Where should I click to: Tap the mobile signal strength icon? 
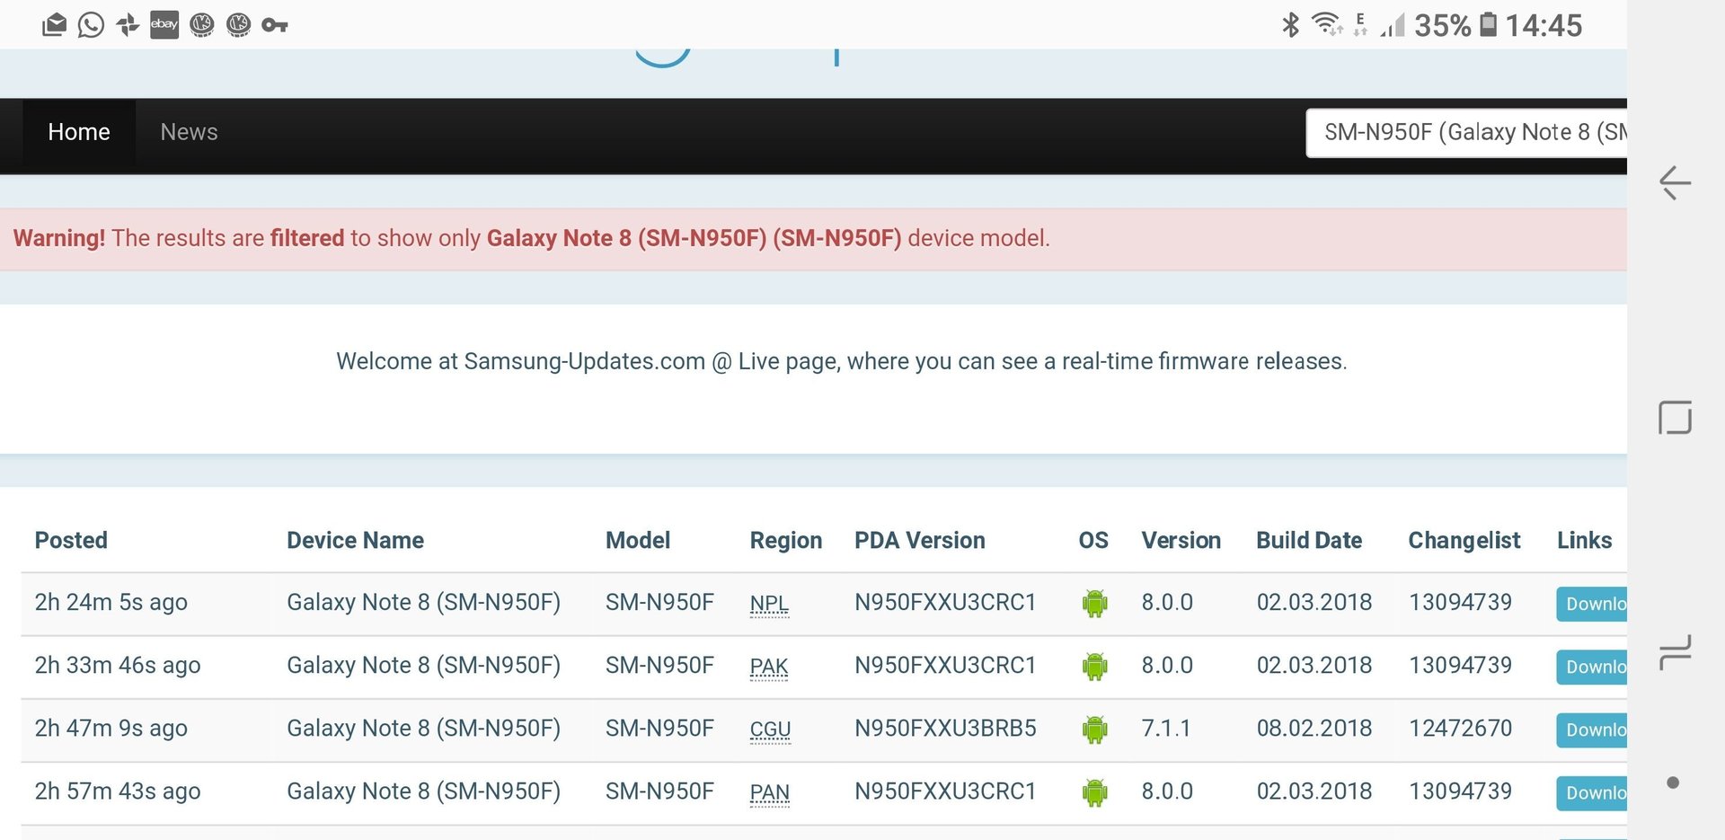[1393, 25]
